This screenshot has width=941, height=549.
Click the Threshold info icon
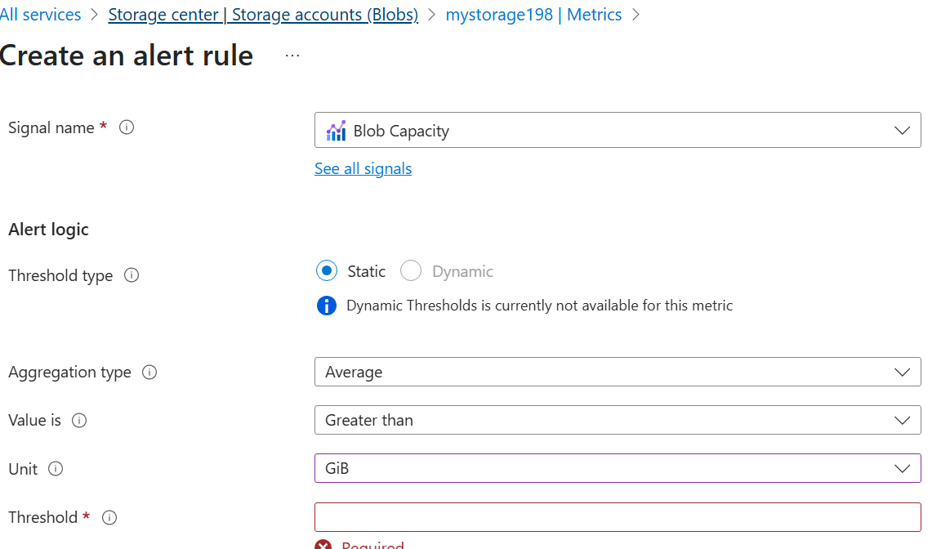[x=109, y=517]
